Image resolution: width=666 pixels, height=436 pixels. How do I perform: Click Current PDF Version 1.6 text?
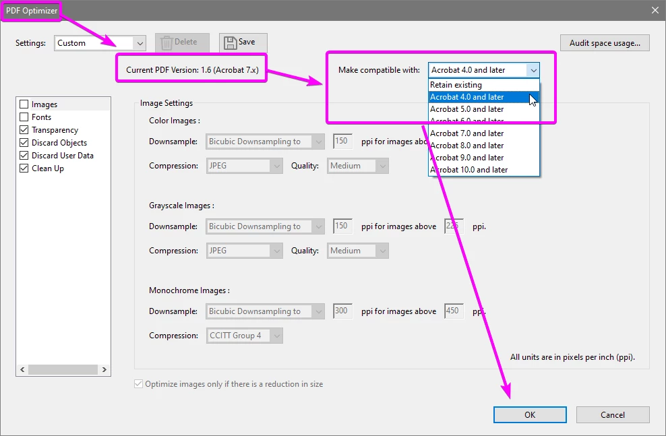point(192,70)
